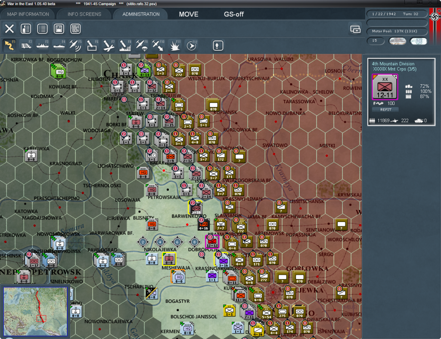Click the movement path marker numbered 8
Viewport: 441px width, 339px height.
click(x=194, y=242)
